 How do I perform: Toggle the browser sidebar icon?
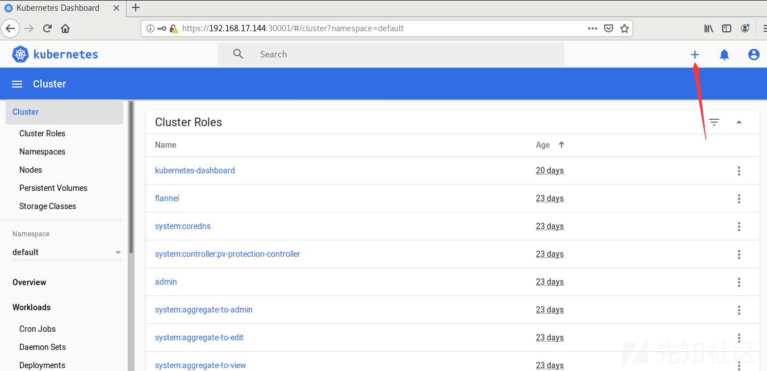(727, 28)
